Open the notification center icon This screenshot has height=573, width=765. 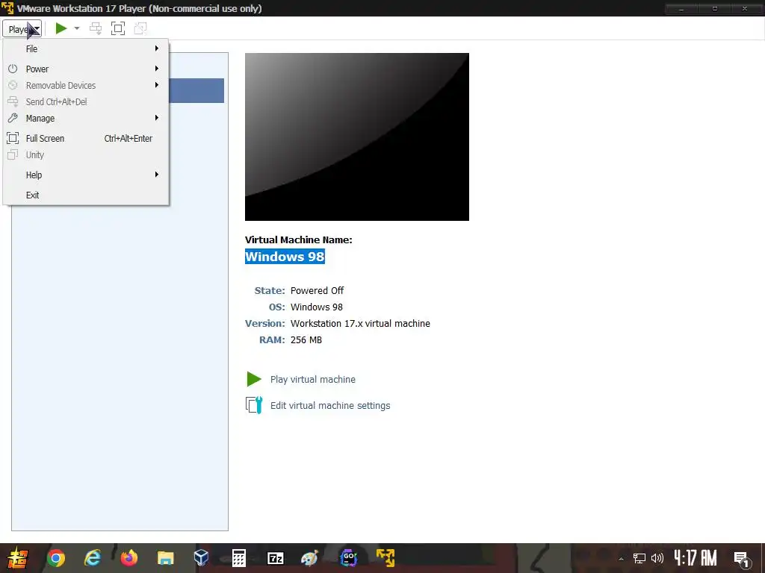click(x=742, y=559)
